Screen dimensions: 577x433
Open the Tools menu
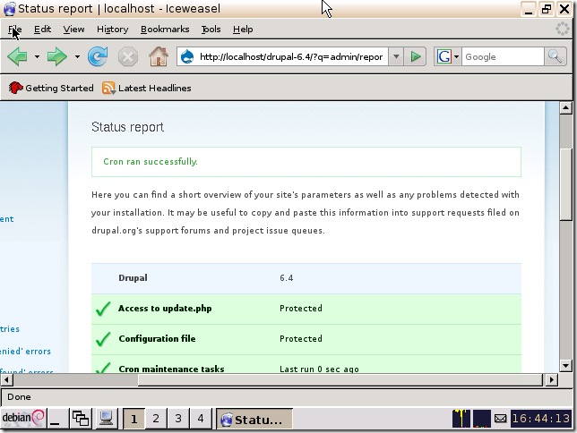tap(211, 29)
